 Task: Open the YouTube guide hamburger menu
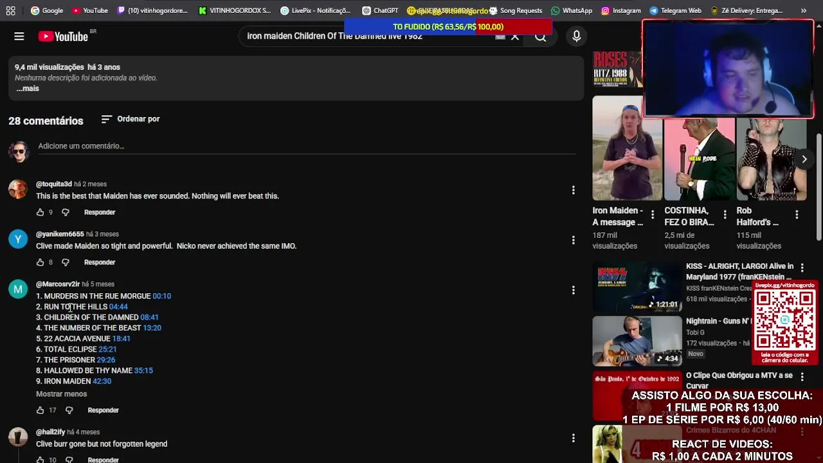[19, 37]
